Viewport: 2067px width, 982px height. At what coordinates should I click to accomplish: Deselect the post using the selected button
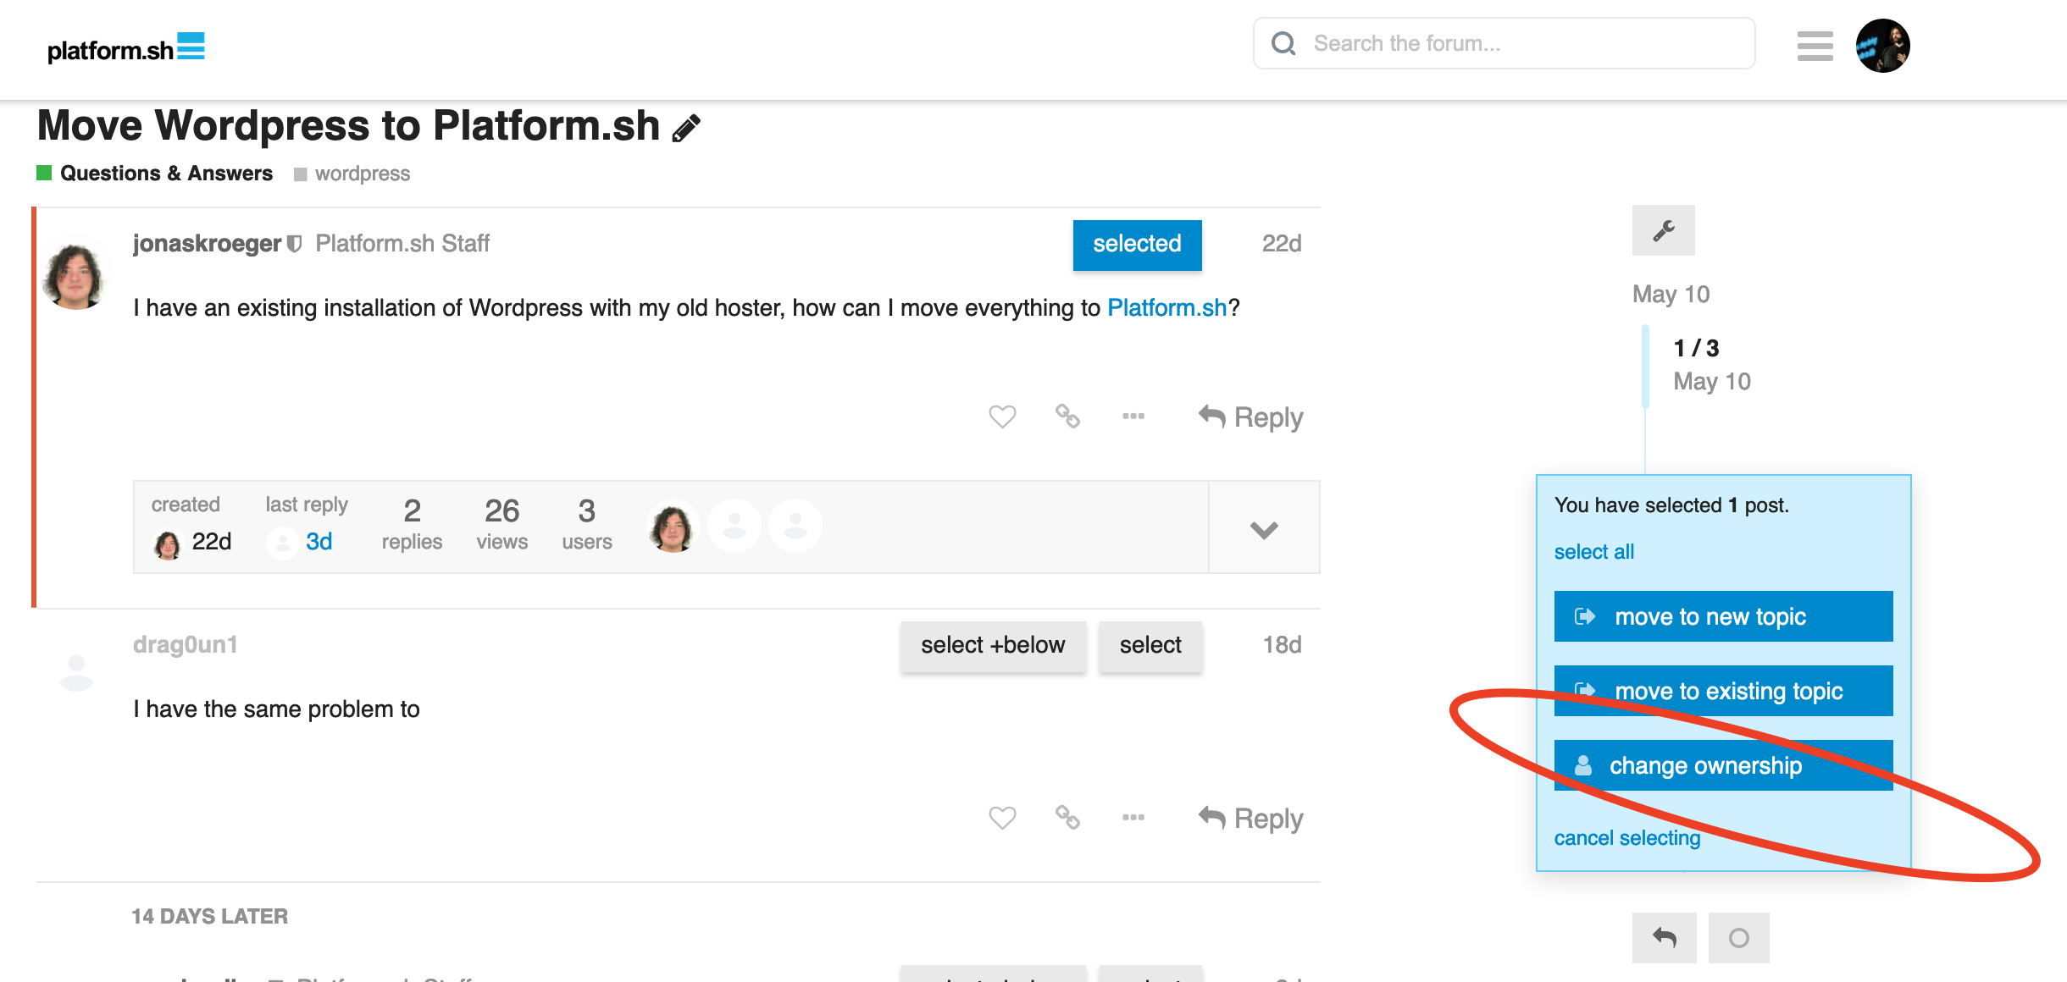click(x=1137, y=245)
